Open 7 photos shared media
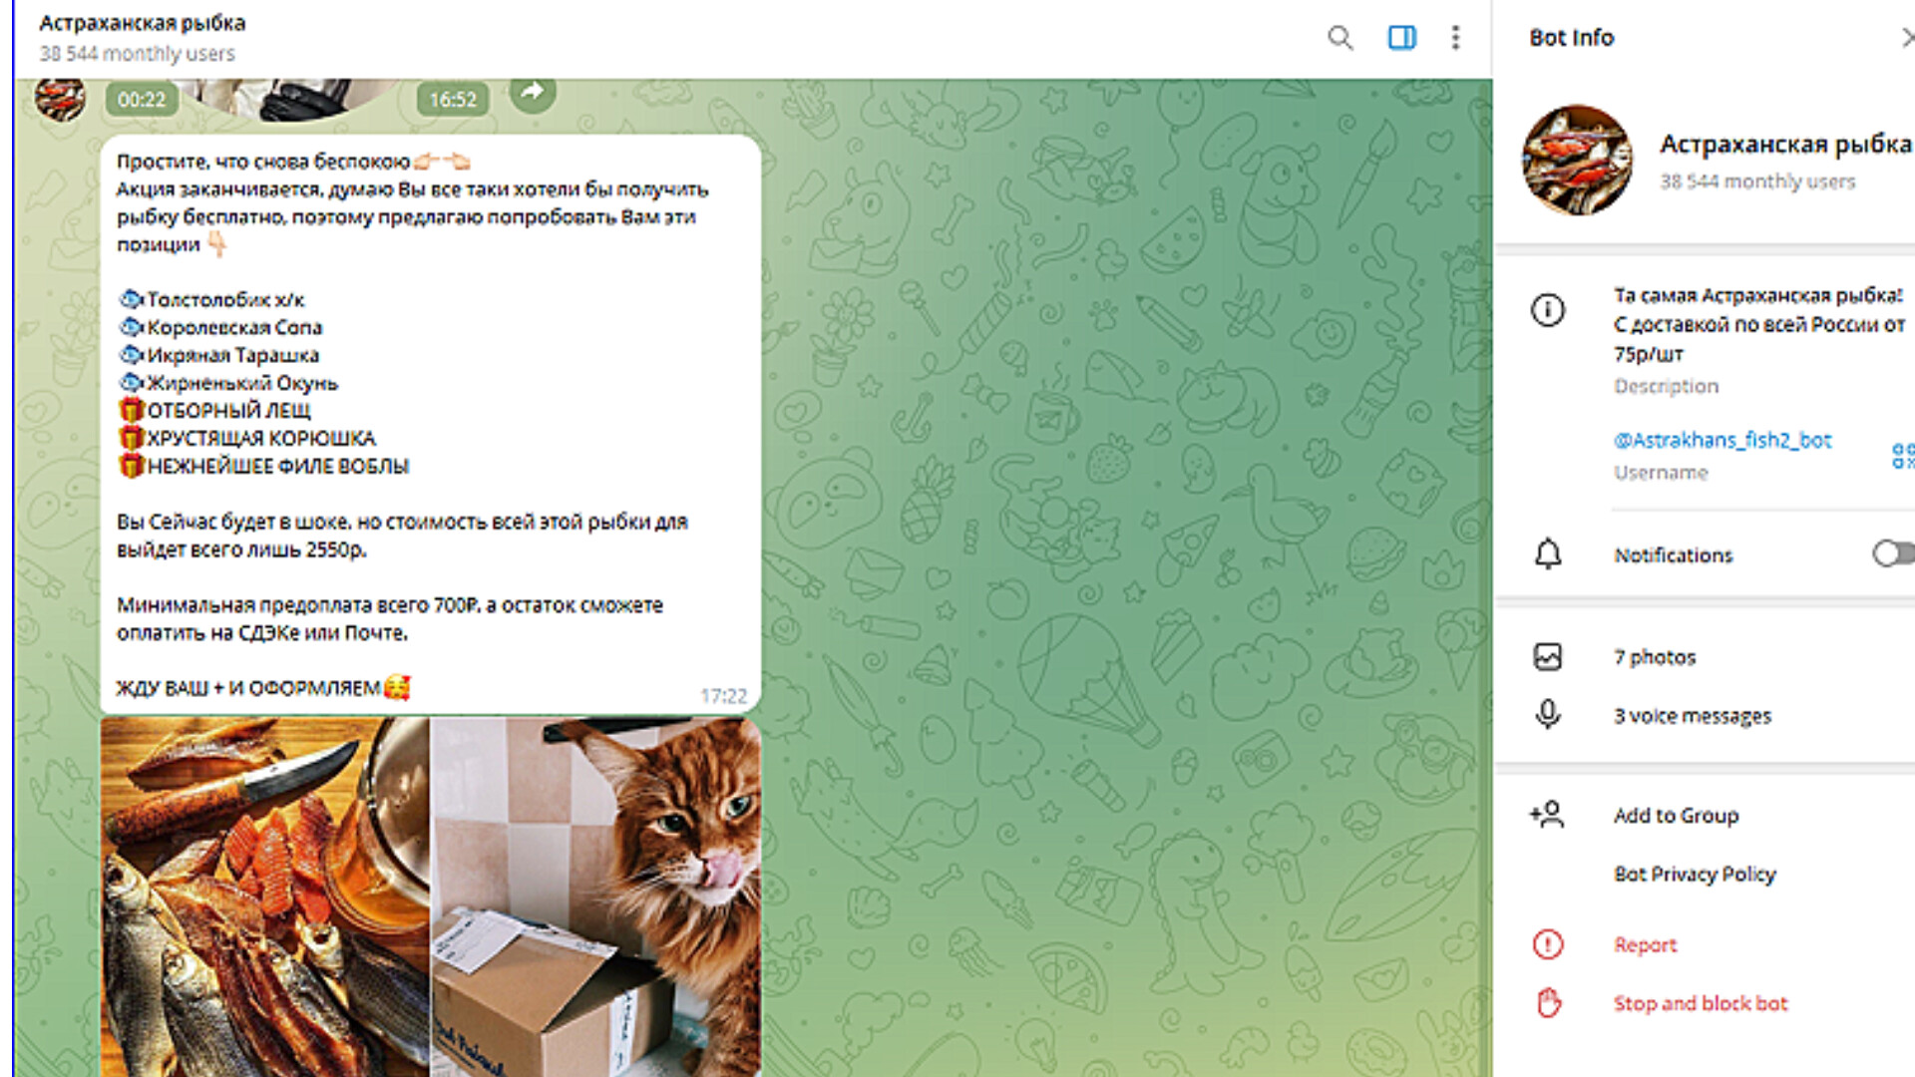This screenshot has height=1077, width=1915. coord(1706,657)
